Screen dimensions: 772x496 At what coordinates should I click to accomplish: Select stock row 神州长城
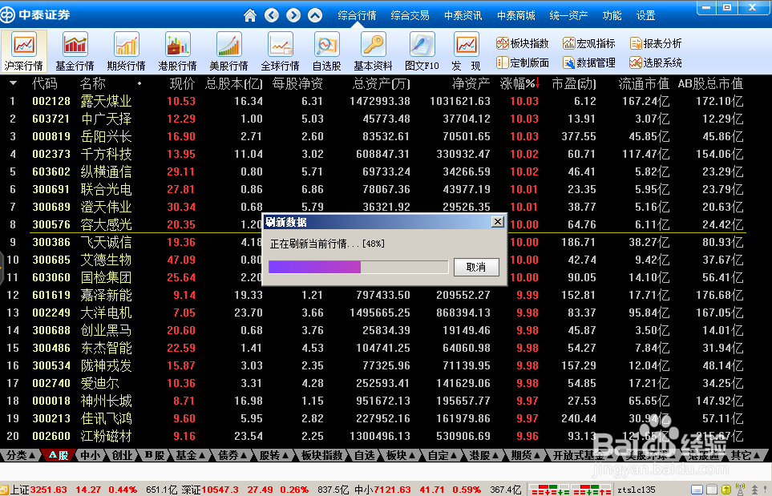click(x=374, y=401)
